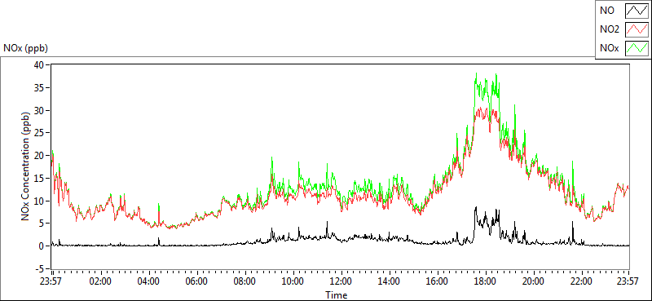
Task: Click the 16:00 time axis label
Action: pos(437,281)
